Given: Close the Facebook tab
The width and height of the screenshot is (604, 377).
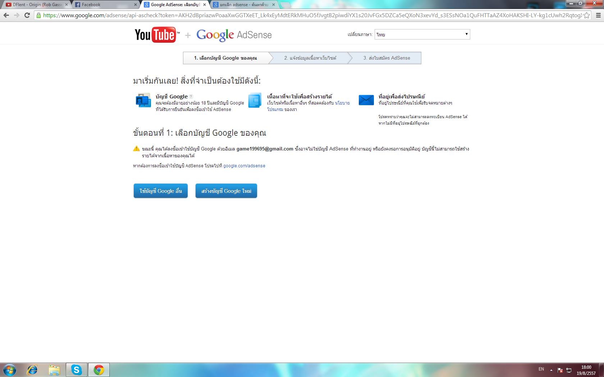Looking at the screenshot, I should 136,5.
